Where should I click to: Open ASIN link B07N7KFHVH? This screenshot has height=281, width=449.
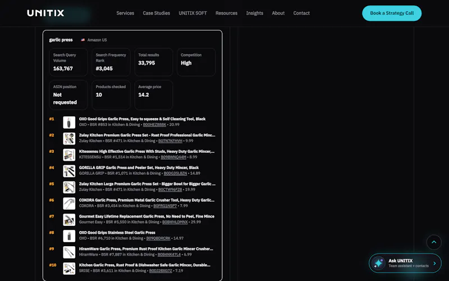point(170,141)
